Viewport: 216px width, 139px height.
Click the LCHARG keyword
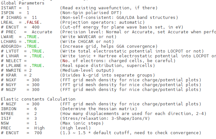pyautogui.click(x=9, y=41)
